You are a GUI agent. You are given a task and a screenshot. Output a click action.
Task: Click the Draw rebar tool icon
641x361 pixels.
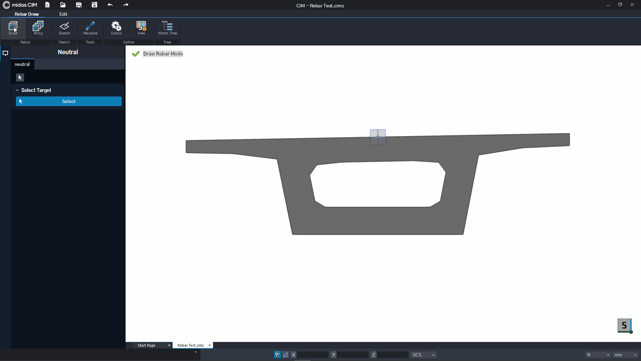(x=13, y=28)
